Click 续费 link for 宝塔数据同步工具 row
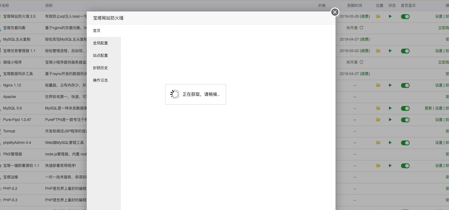The image size is (449, 210). (x=365, y=74)
